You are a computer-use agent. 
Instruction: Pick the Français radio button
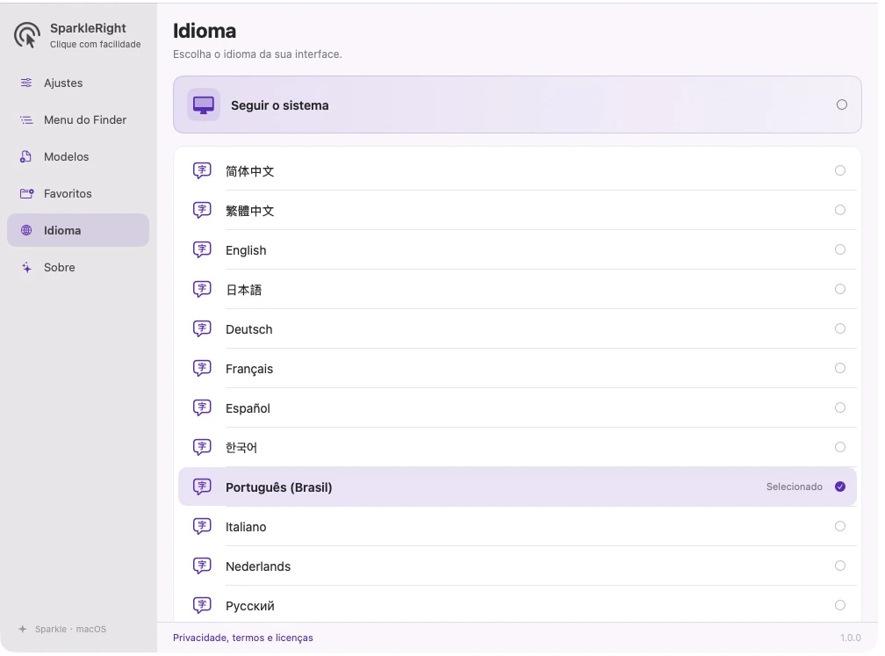click(840, 368)
